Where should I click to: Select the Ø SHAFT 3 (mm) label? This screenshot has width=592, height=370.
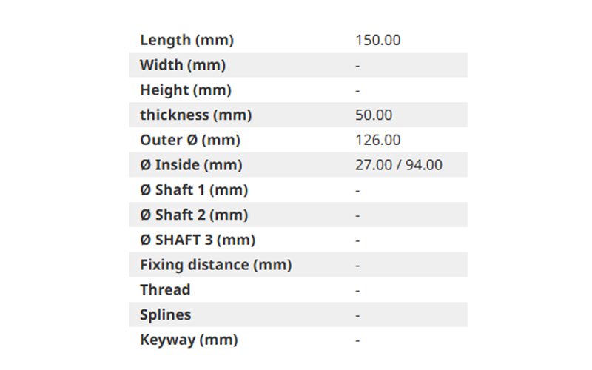(x=198, y=240)
